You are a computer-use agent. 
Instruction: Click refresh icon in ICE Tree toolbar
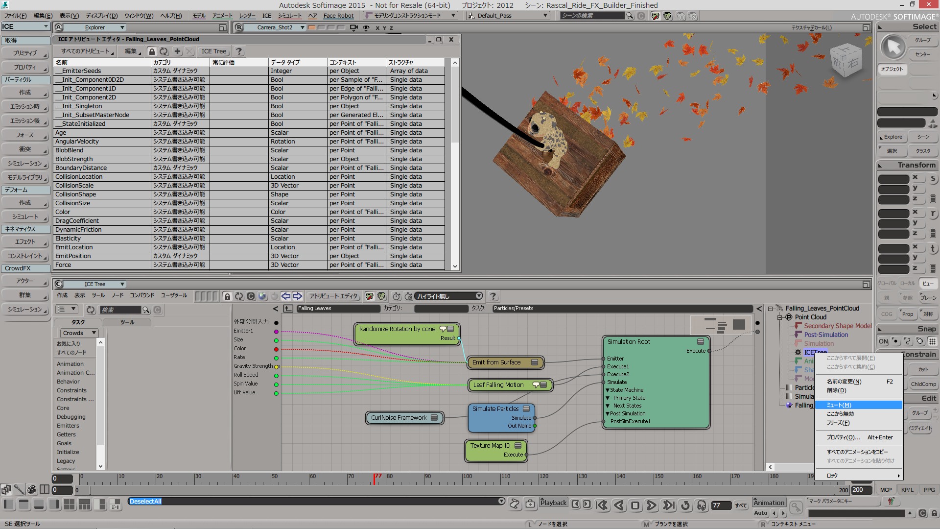coord(239,296)
